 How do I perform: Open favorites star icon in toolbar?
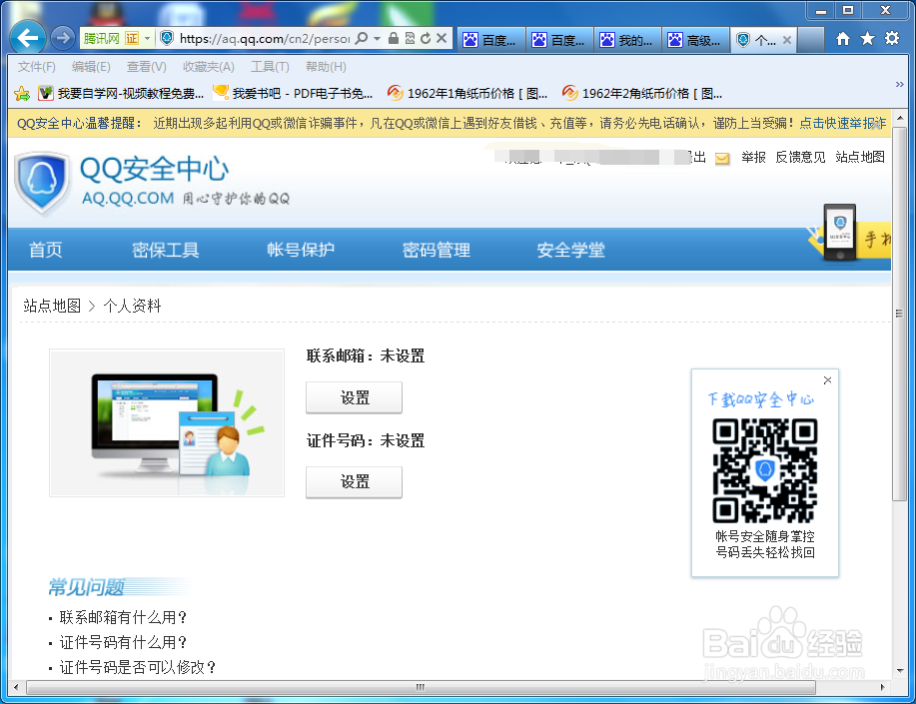tap(867, 39)
